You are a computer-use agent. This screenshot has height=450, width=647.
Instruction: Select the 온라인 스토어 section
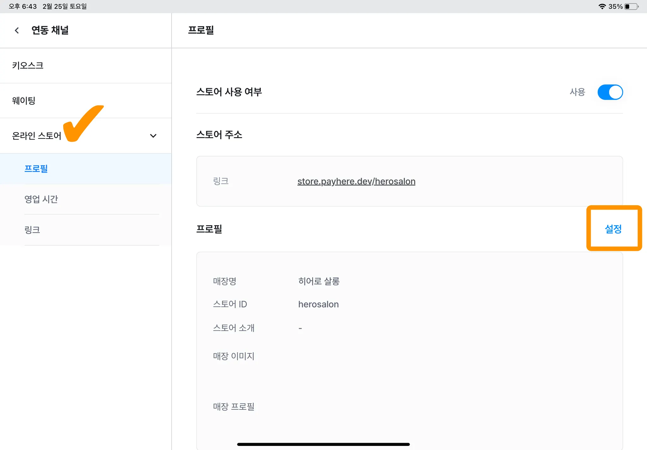[37, 136]
